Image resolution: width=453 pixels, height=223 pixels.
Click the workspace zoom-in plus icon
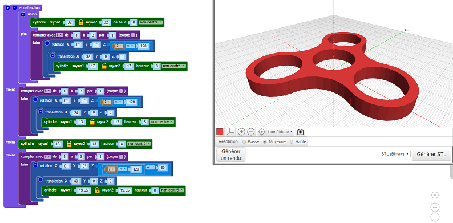click(x=435, y=207)
